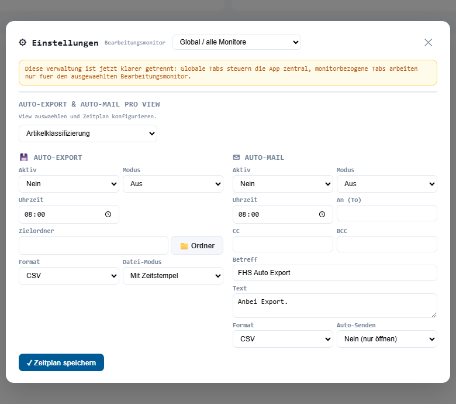This screenshot has width=456, height=404.
Task: Click the Ordner folder button
Action: point(196,245)
